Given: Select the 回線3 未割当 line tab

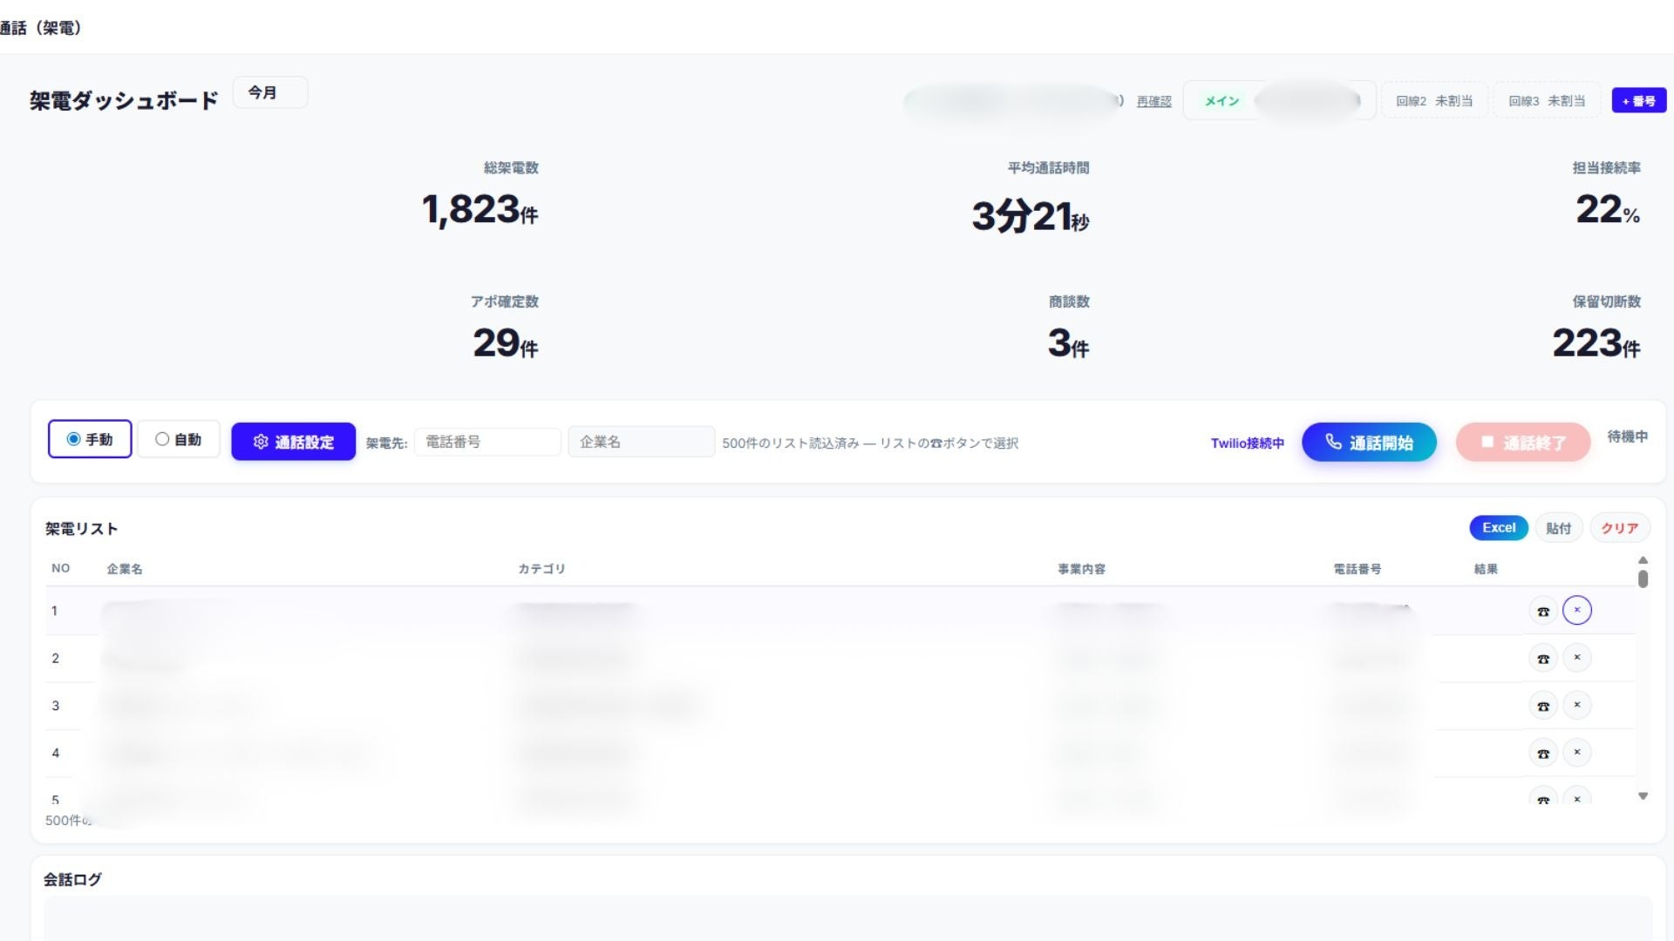Looking at the screenshot, I should [x=1547, y=101].
